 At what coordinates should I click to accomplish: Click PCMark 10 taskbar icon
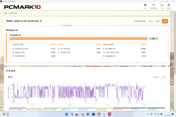click(x=110, y=114)
